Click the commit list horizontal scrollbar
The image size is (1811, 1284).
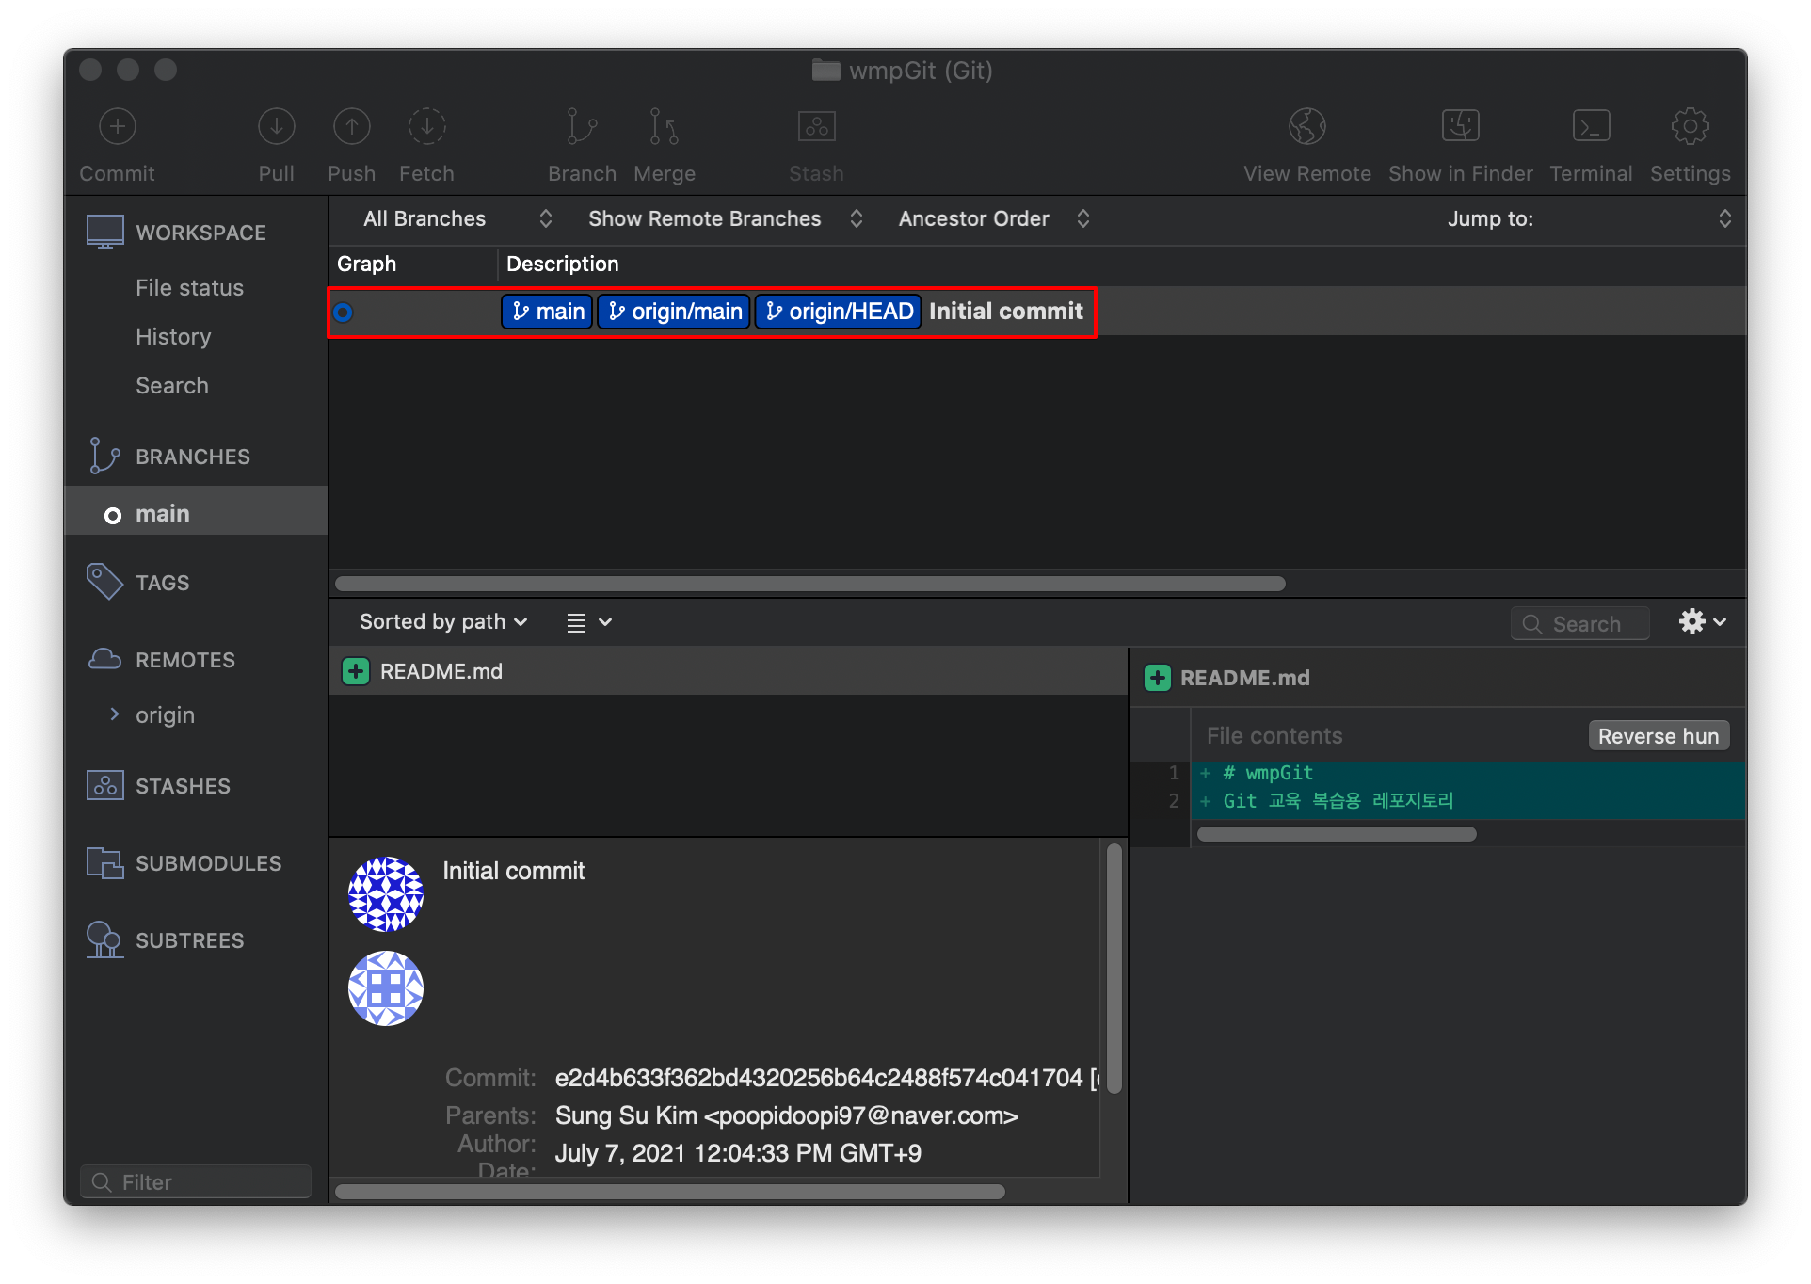pos(809,584)
